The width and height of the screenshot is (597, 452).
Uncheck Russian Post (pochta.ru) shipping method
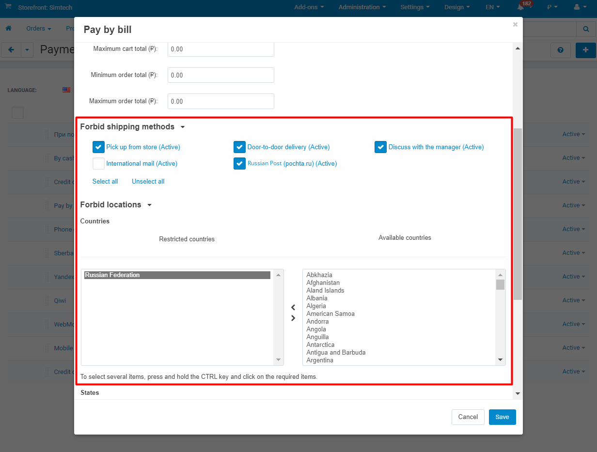(x=239, y=163)
